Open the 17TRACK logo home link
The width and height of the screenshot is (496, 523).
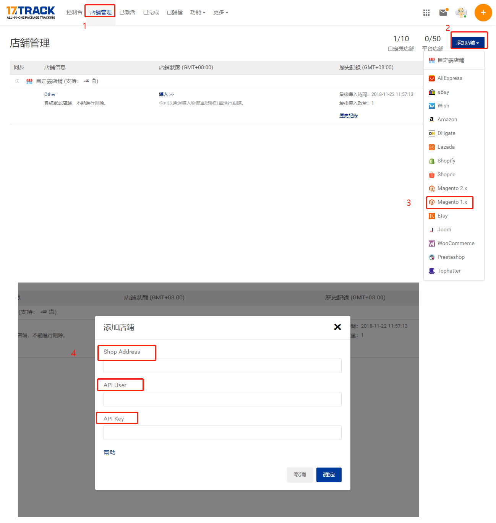pos(31,13)
